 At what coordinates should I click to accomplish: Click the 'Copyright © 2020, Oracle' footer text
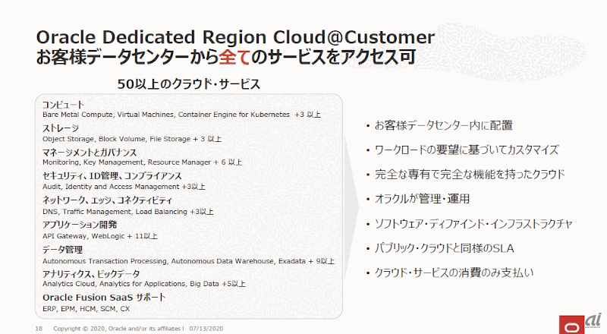(118, 329)
